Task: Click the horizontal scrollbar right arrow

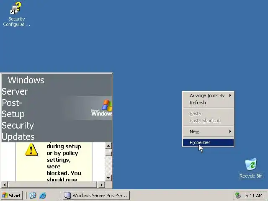Action: pos(102,185)
